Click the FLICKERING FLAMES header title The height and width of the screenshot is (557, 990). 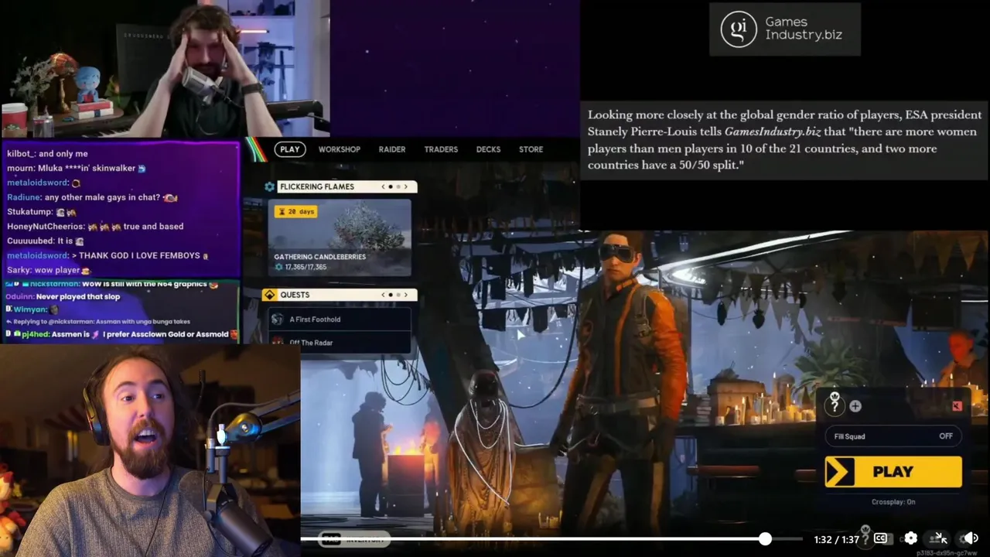[317, 186]
